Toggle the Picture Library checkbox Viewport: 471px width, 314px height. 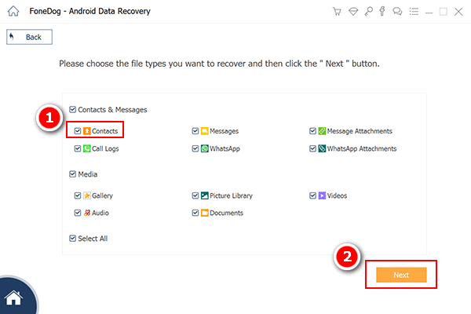pos(195,195)
